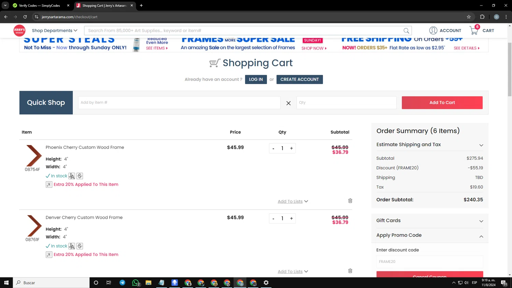Viewport: 512px width, 288px height.
Task: Expand Estimate Shipping and Tax section
Action: [x=430, y=145]
